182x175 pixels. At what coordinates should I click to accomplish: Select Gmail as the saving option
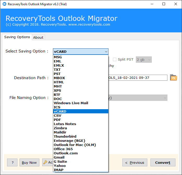[81, 157]
